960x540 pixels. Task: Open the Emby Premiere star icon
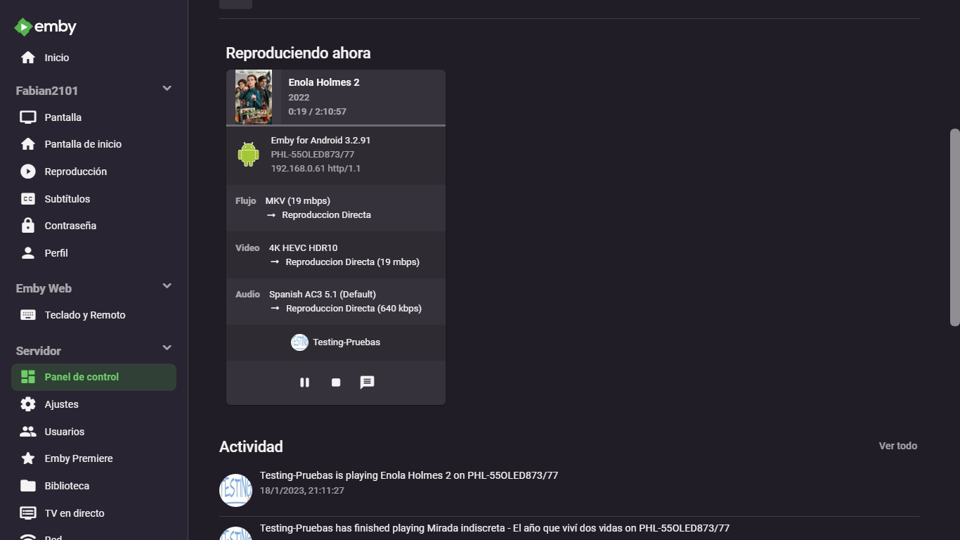[x=28, y=458]
